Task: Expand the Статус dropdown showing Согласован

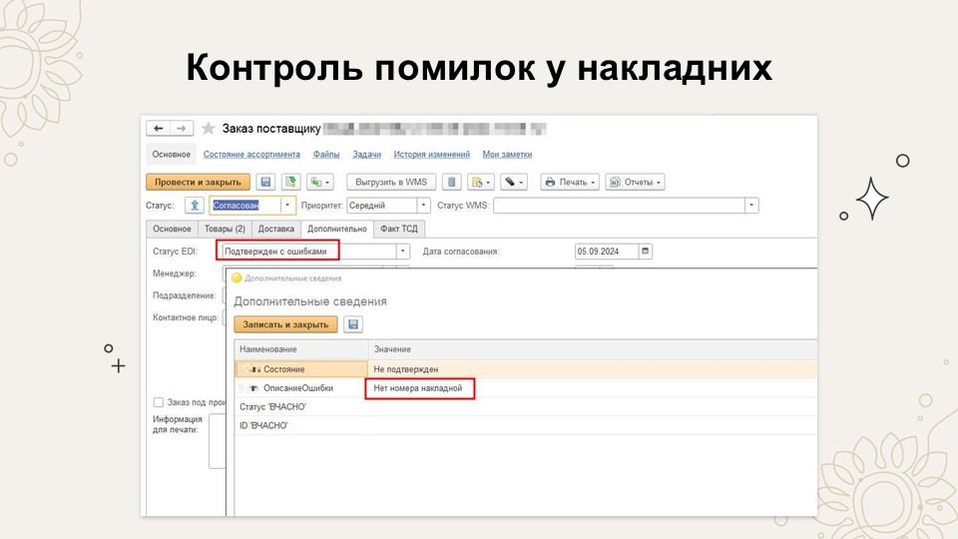Action: (x=288, y=205)
